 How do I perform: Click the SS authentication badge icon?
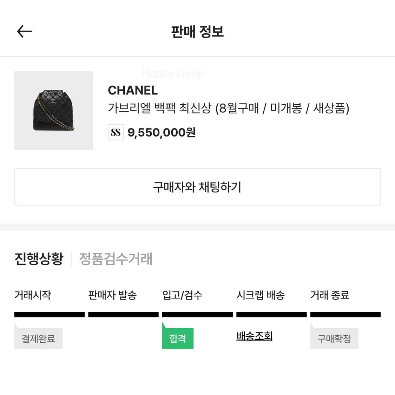click(x=115, y=132)
